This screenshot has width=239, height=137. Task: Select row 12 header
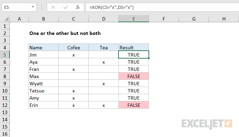click(x=5, y=105)
